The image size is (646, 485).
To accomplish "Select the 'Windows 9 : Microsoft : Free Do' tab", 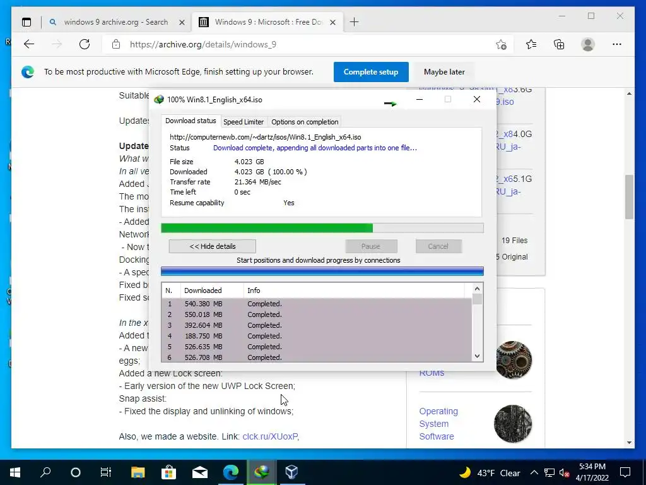I will pyautogui.click(x=267, y=22).
